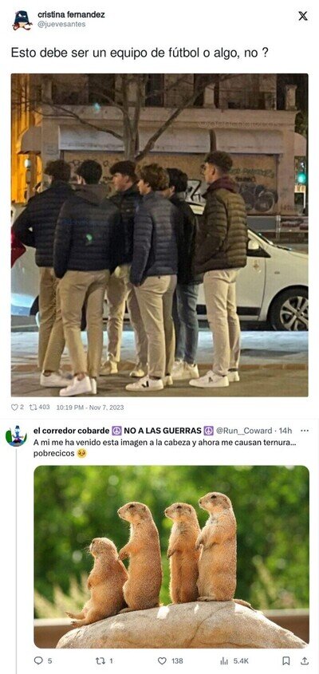Enlarge the prairie dogs photo
This screenshot has width=319, height=674.
(x=171, y=557)
